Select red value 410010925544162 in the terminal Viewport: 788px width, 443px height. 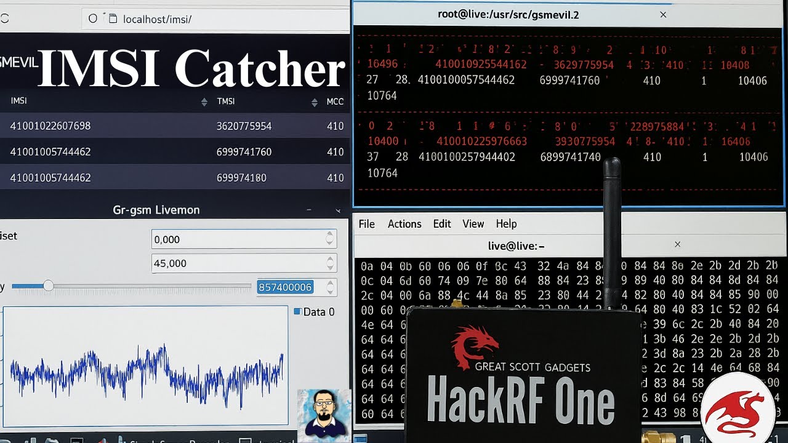coord(481,65)
